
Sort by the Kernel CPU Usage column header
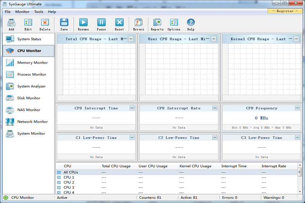[x=195, y=166]
